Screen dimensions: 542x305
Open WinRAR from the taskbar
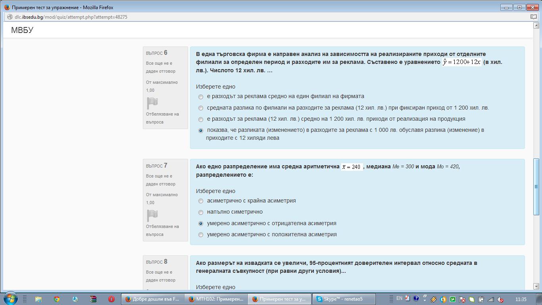(x=93, y=299)
